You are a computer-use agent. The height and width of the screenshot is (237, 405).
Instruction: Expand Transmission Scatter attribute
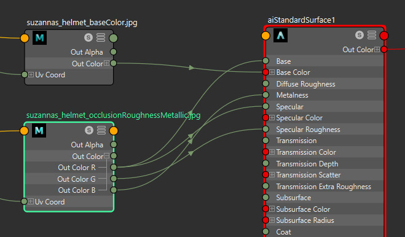[272, 175]
